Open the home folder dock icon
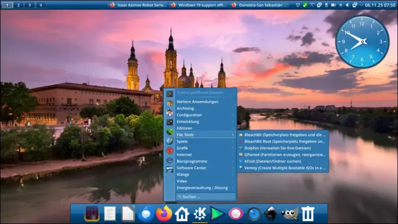This screenshot has height=224, width=398. click(182, 214)
